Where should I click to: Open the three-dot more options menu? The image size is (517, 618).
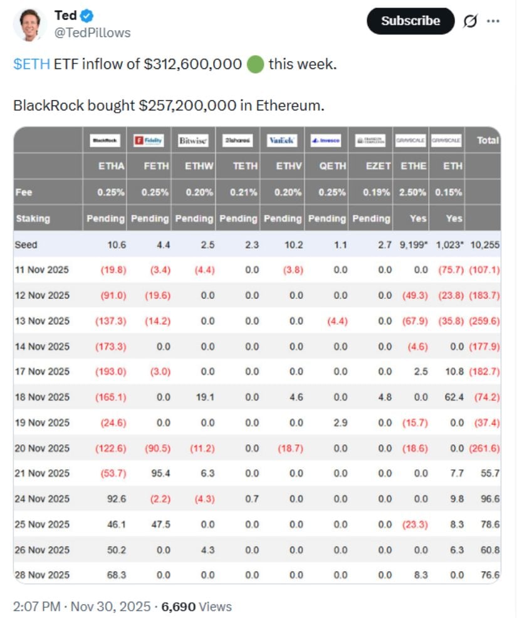point(494,21)
